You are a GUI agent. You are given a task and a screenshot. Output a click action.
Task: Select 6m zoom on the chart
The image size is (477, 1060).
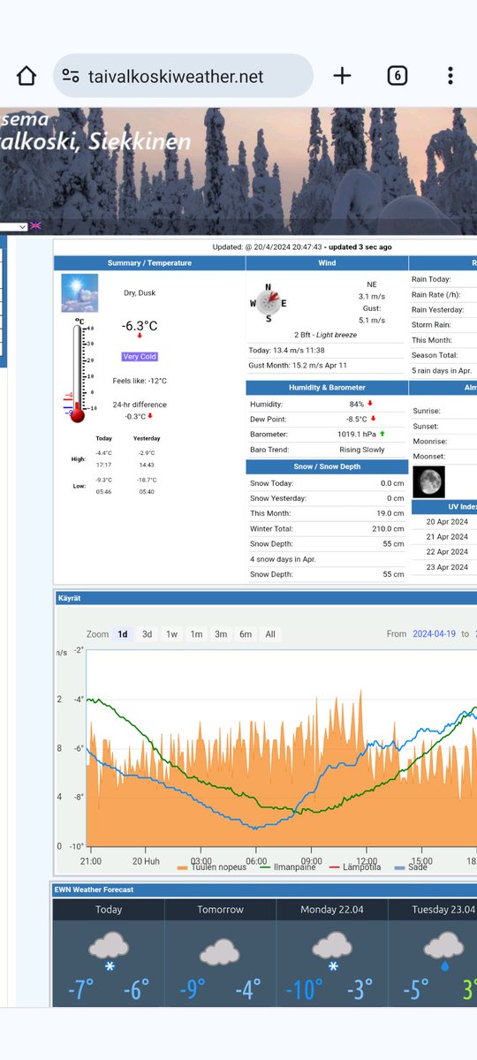pos(246,633)
